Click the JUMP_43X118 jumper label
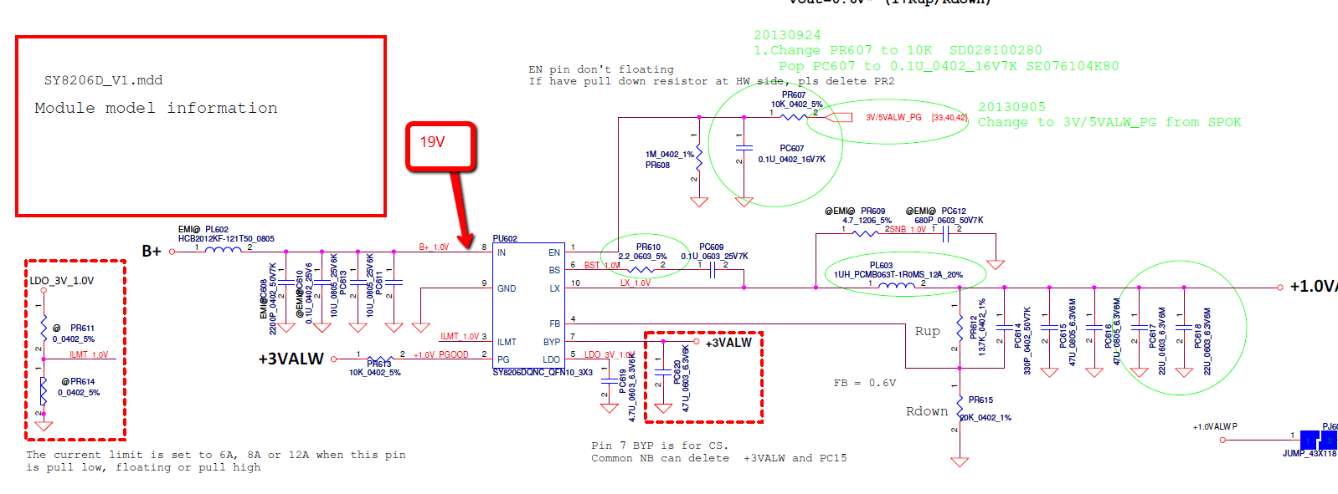 point(1310,453)
